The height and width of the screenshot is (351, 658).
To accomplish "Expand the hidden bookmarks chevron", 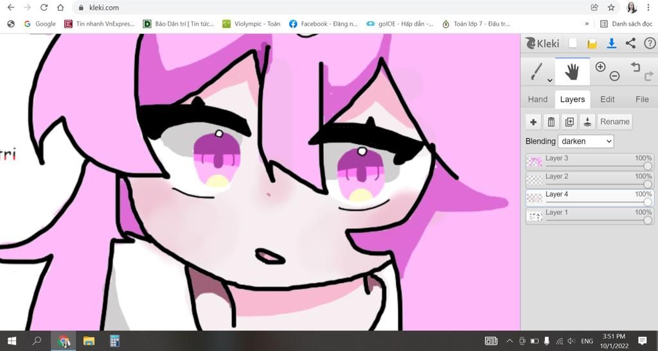I will 587,24.
